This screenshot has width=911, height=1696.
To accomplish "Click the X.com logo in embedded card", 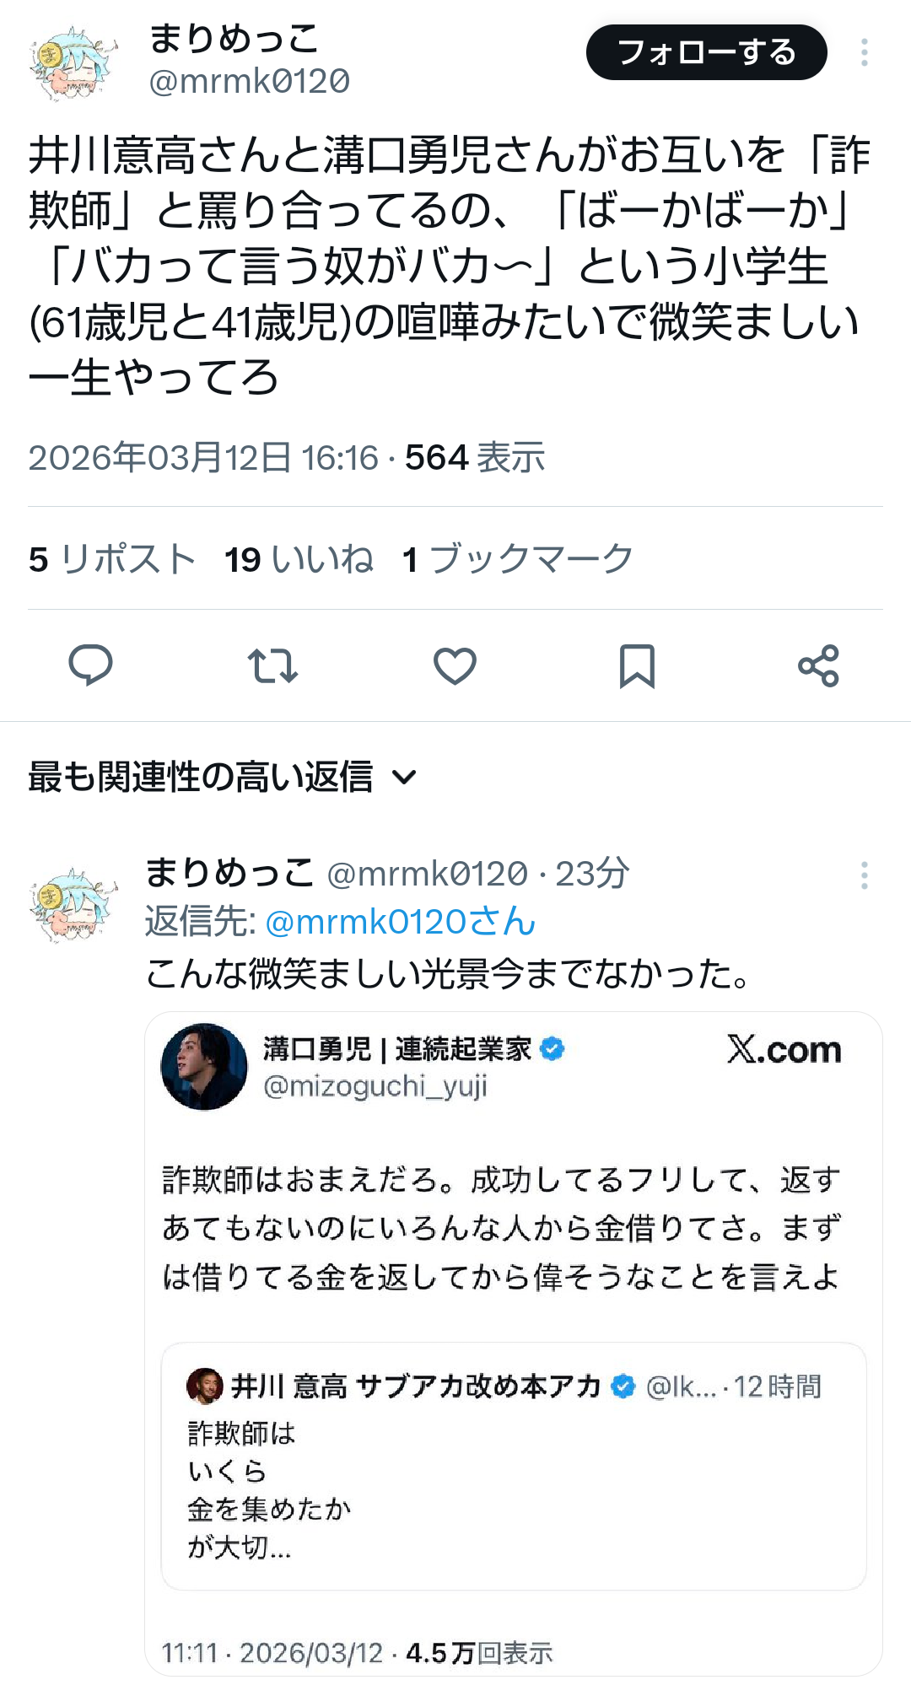I will coord(784,1050).
